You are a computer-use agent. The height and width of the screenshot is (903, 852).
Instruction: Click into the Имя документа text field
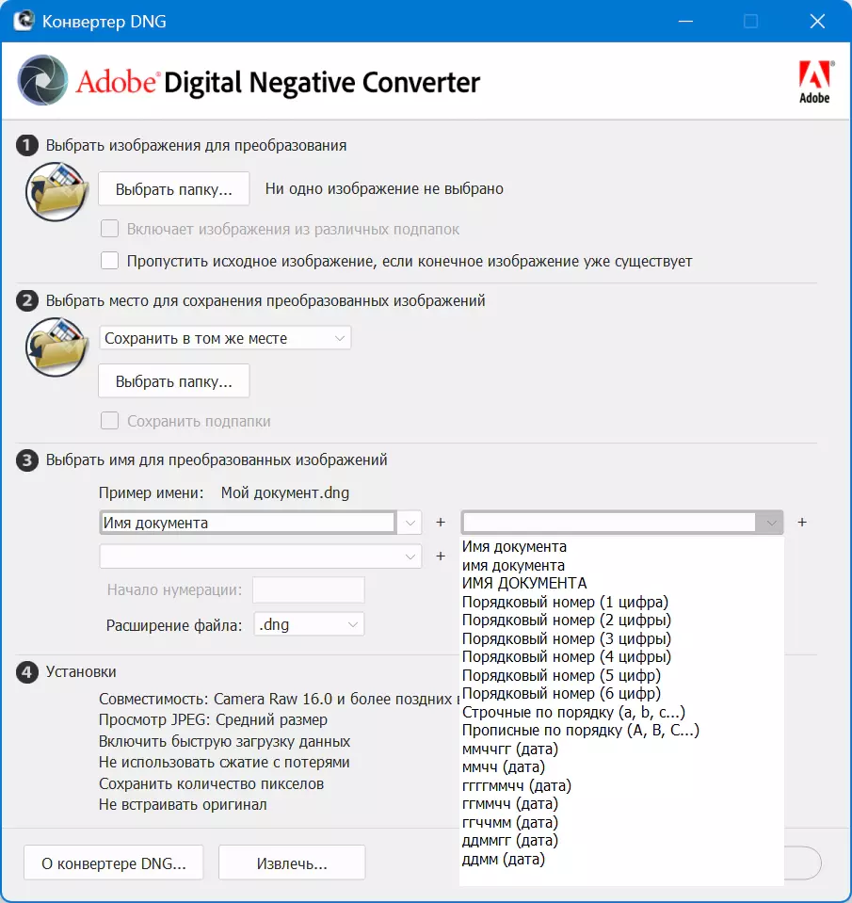click(248, 523)
